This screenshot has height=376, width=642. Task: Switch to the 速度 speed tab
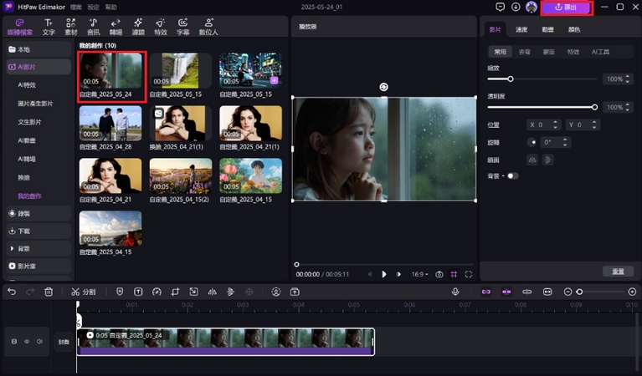pos(521,29)
